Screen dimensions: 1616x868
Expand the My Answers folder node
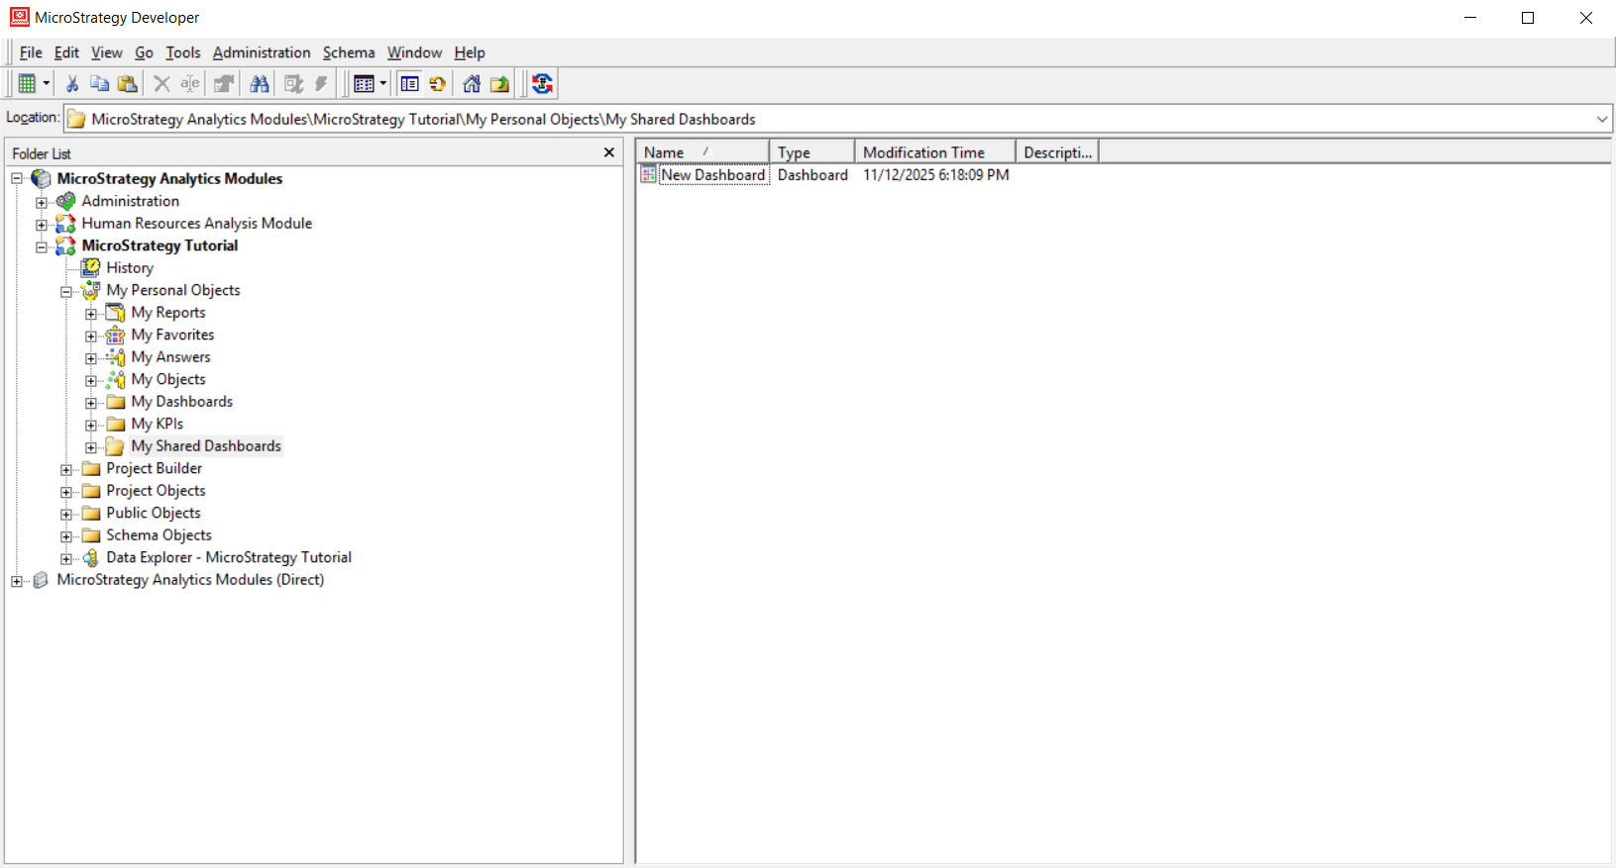(91, 358)
